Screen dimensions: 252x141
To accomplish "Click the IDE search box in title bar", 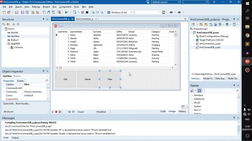I will pyautogui.click(x=196, y=2).
